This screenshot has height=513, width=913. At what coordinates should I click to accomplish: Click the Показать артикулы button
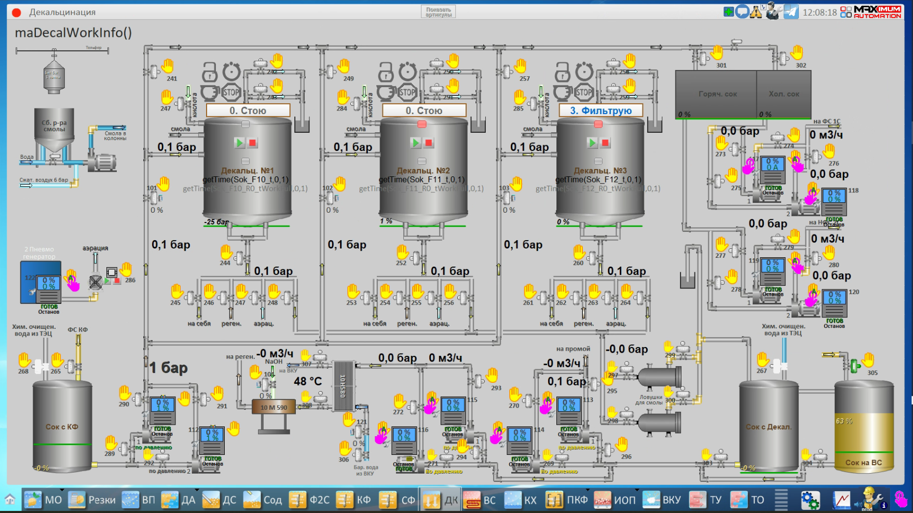tap(438, 12)
